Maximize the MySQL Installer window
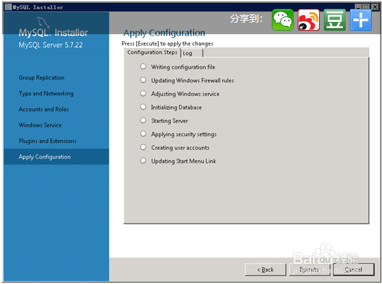 (x=366, y=7)
